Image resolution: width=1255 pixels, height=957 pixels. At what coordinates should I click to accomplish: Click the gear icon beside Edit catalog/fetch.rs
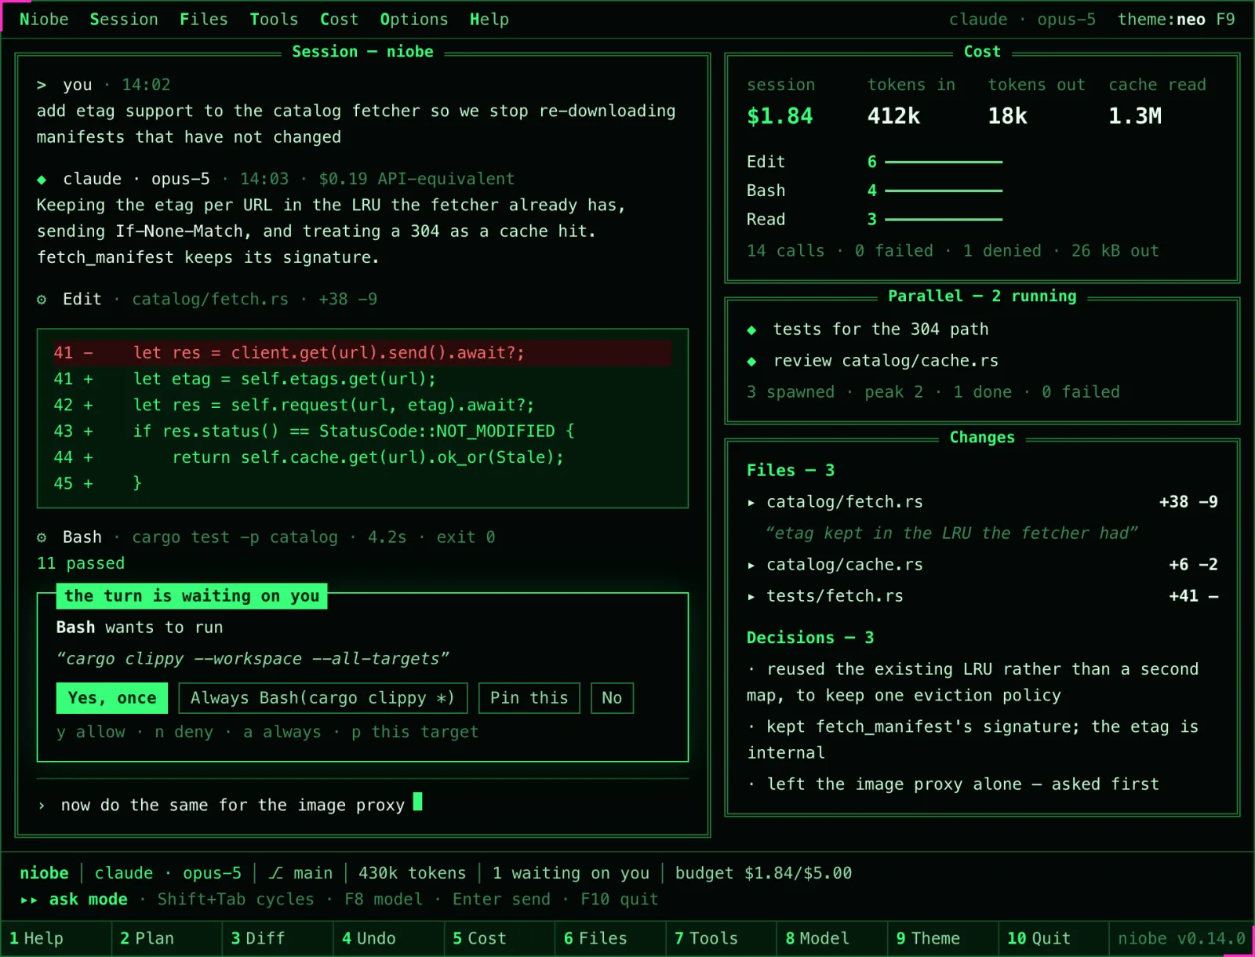pos(42,300)
